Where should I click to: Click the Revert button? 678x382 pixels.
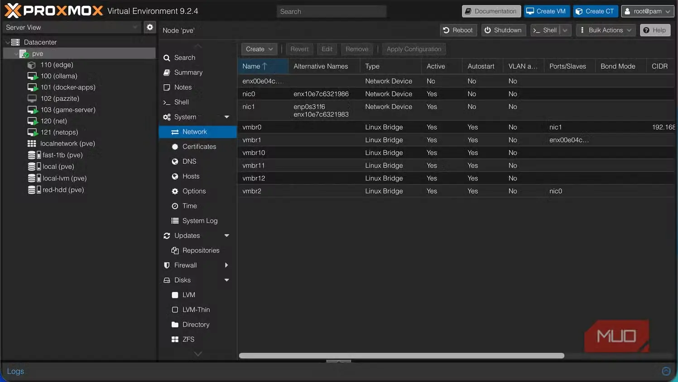pyautogui.click(x=299, y=49)
